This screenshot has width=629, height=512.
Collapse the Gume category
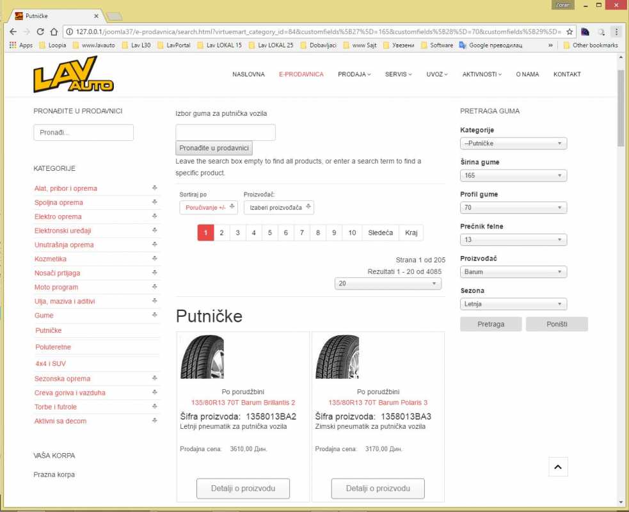(x=154, y=315)
